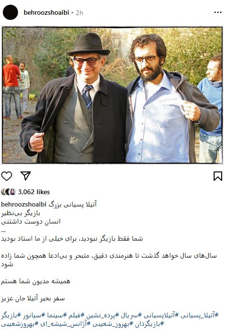Open the #آتیلاپسیانی hashtag

(x=162, y=315)
